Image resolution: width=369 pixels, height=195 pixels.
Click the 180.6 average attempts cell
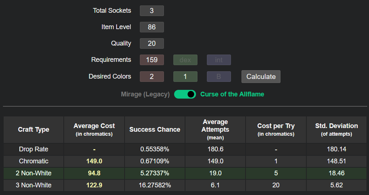215,149
